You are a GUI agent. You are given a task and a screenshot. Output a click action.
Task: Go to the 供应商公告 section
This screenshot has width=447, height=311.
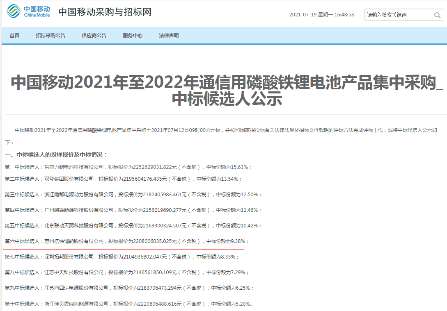tap(94, 36)
